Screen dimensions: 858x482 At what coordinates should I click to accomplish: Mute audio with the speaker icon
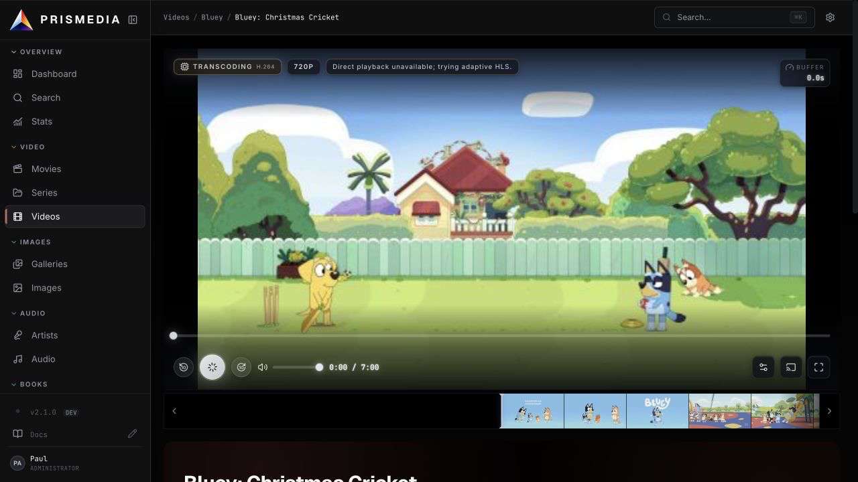[263, 367]
